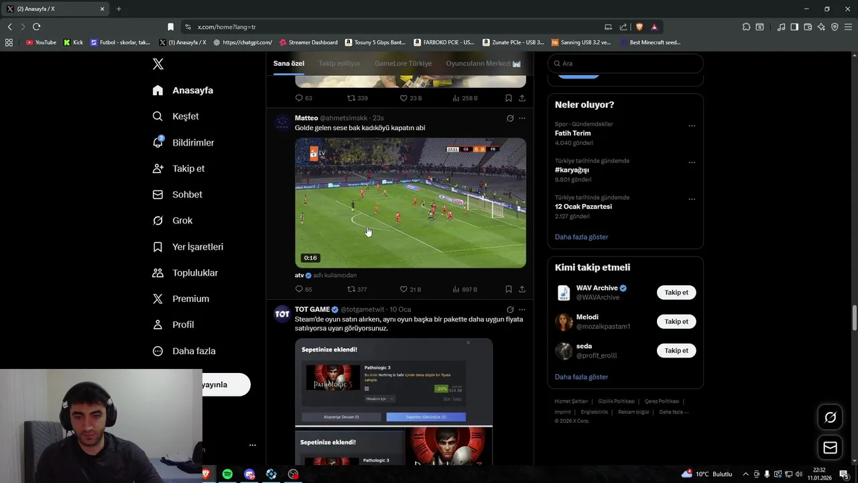Open the browser extensions puzzle icon
858x483 pixels.
tap(746, 27)
